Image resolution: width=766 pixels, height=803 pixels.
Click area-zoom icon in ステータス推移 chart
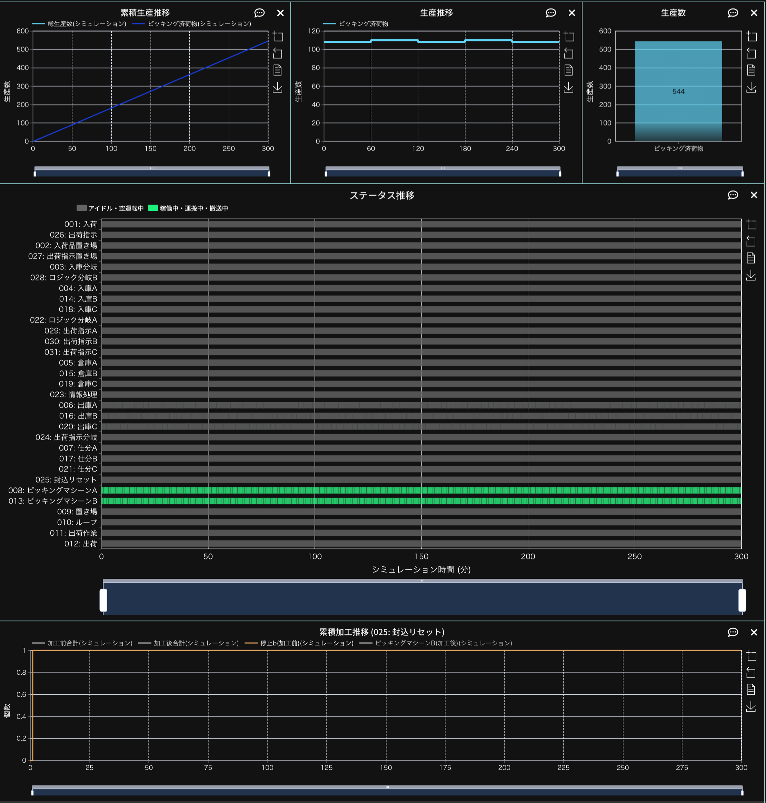pos(751,224)
